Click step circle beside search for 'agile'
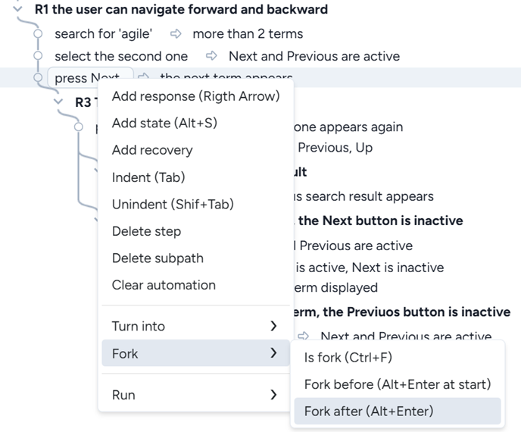This screenshot has height=432, width=521. point(39,34)
